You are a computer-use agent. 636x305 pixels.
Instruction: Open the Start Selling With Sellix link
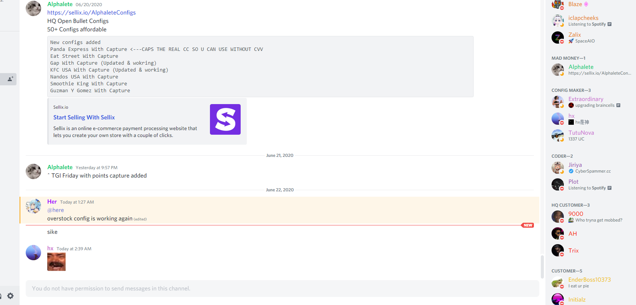coord(84,117)
